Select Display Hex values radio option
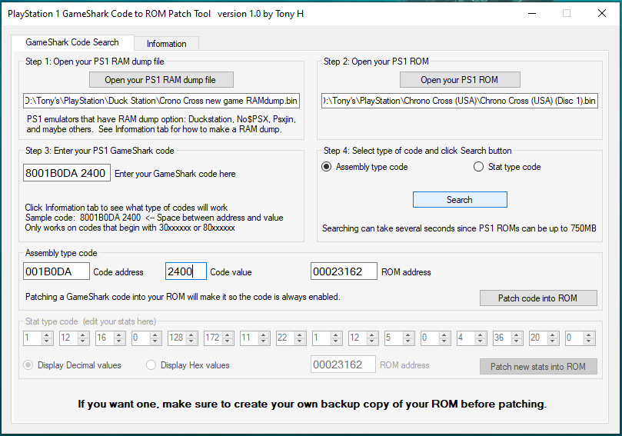 click(x=151, y=365)
